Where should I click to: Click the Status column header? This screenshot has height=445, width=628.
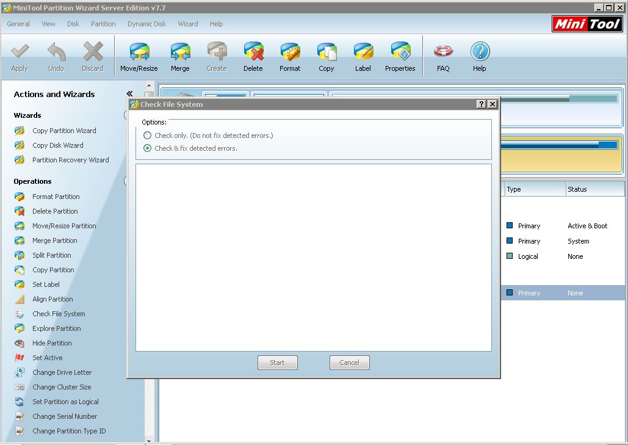(595, 189)
